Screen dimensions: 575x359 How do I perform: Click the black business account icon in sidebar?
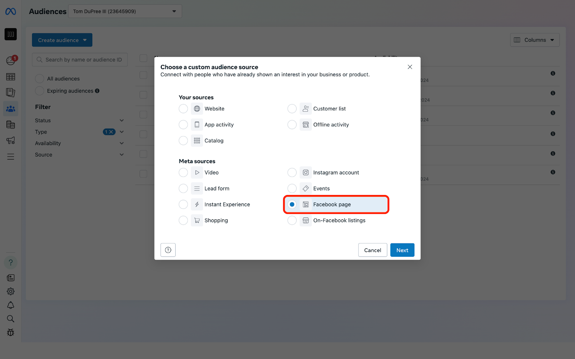pyautogui.click(x=10, y=34)
